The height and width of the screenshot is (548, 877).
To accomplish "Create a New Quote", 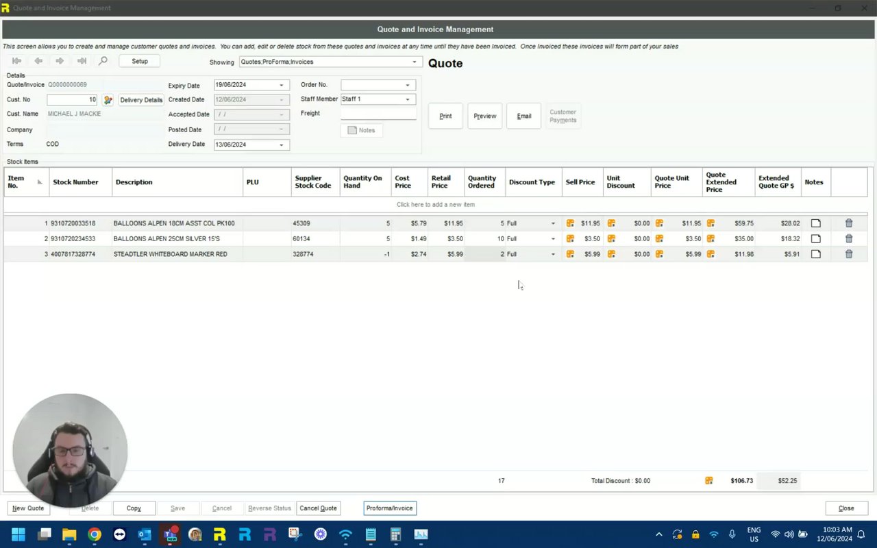I will [28, 508].
